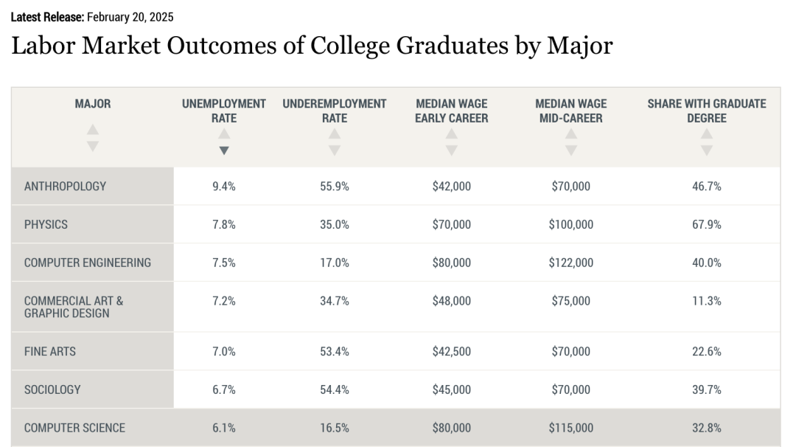Sort Share with Graduate Degree descending arrow
The height and width of the screenshot is (447, 796).
(x=707, y=150)
